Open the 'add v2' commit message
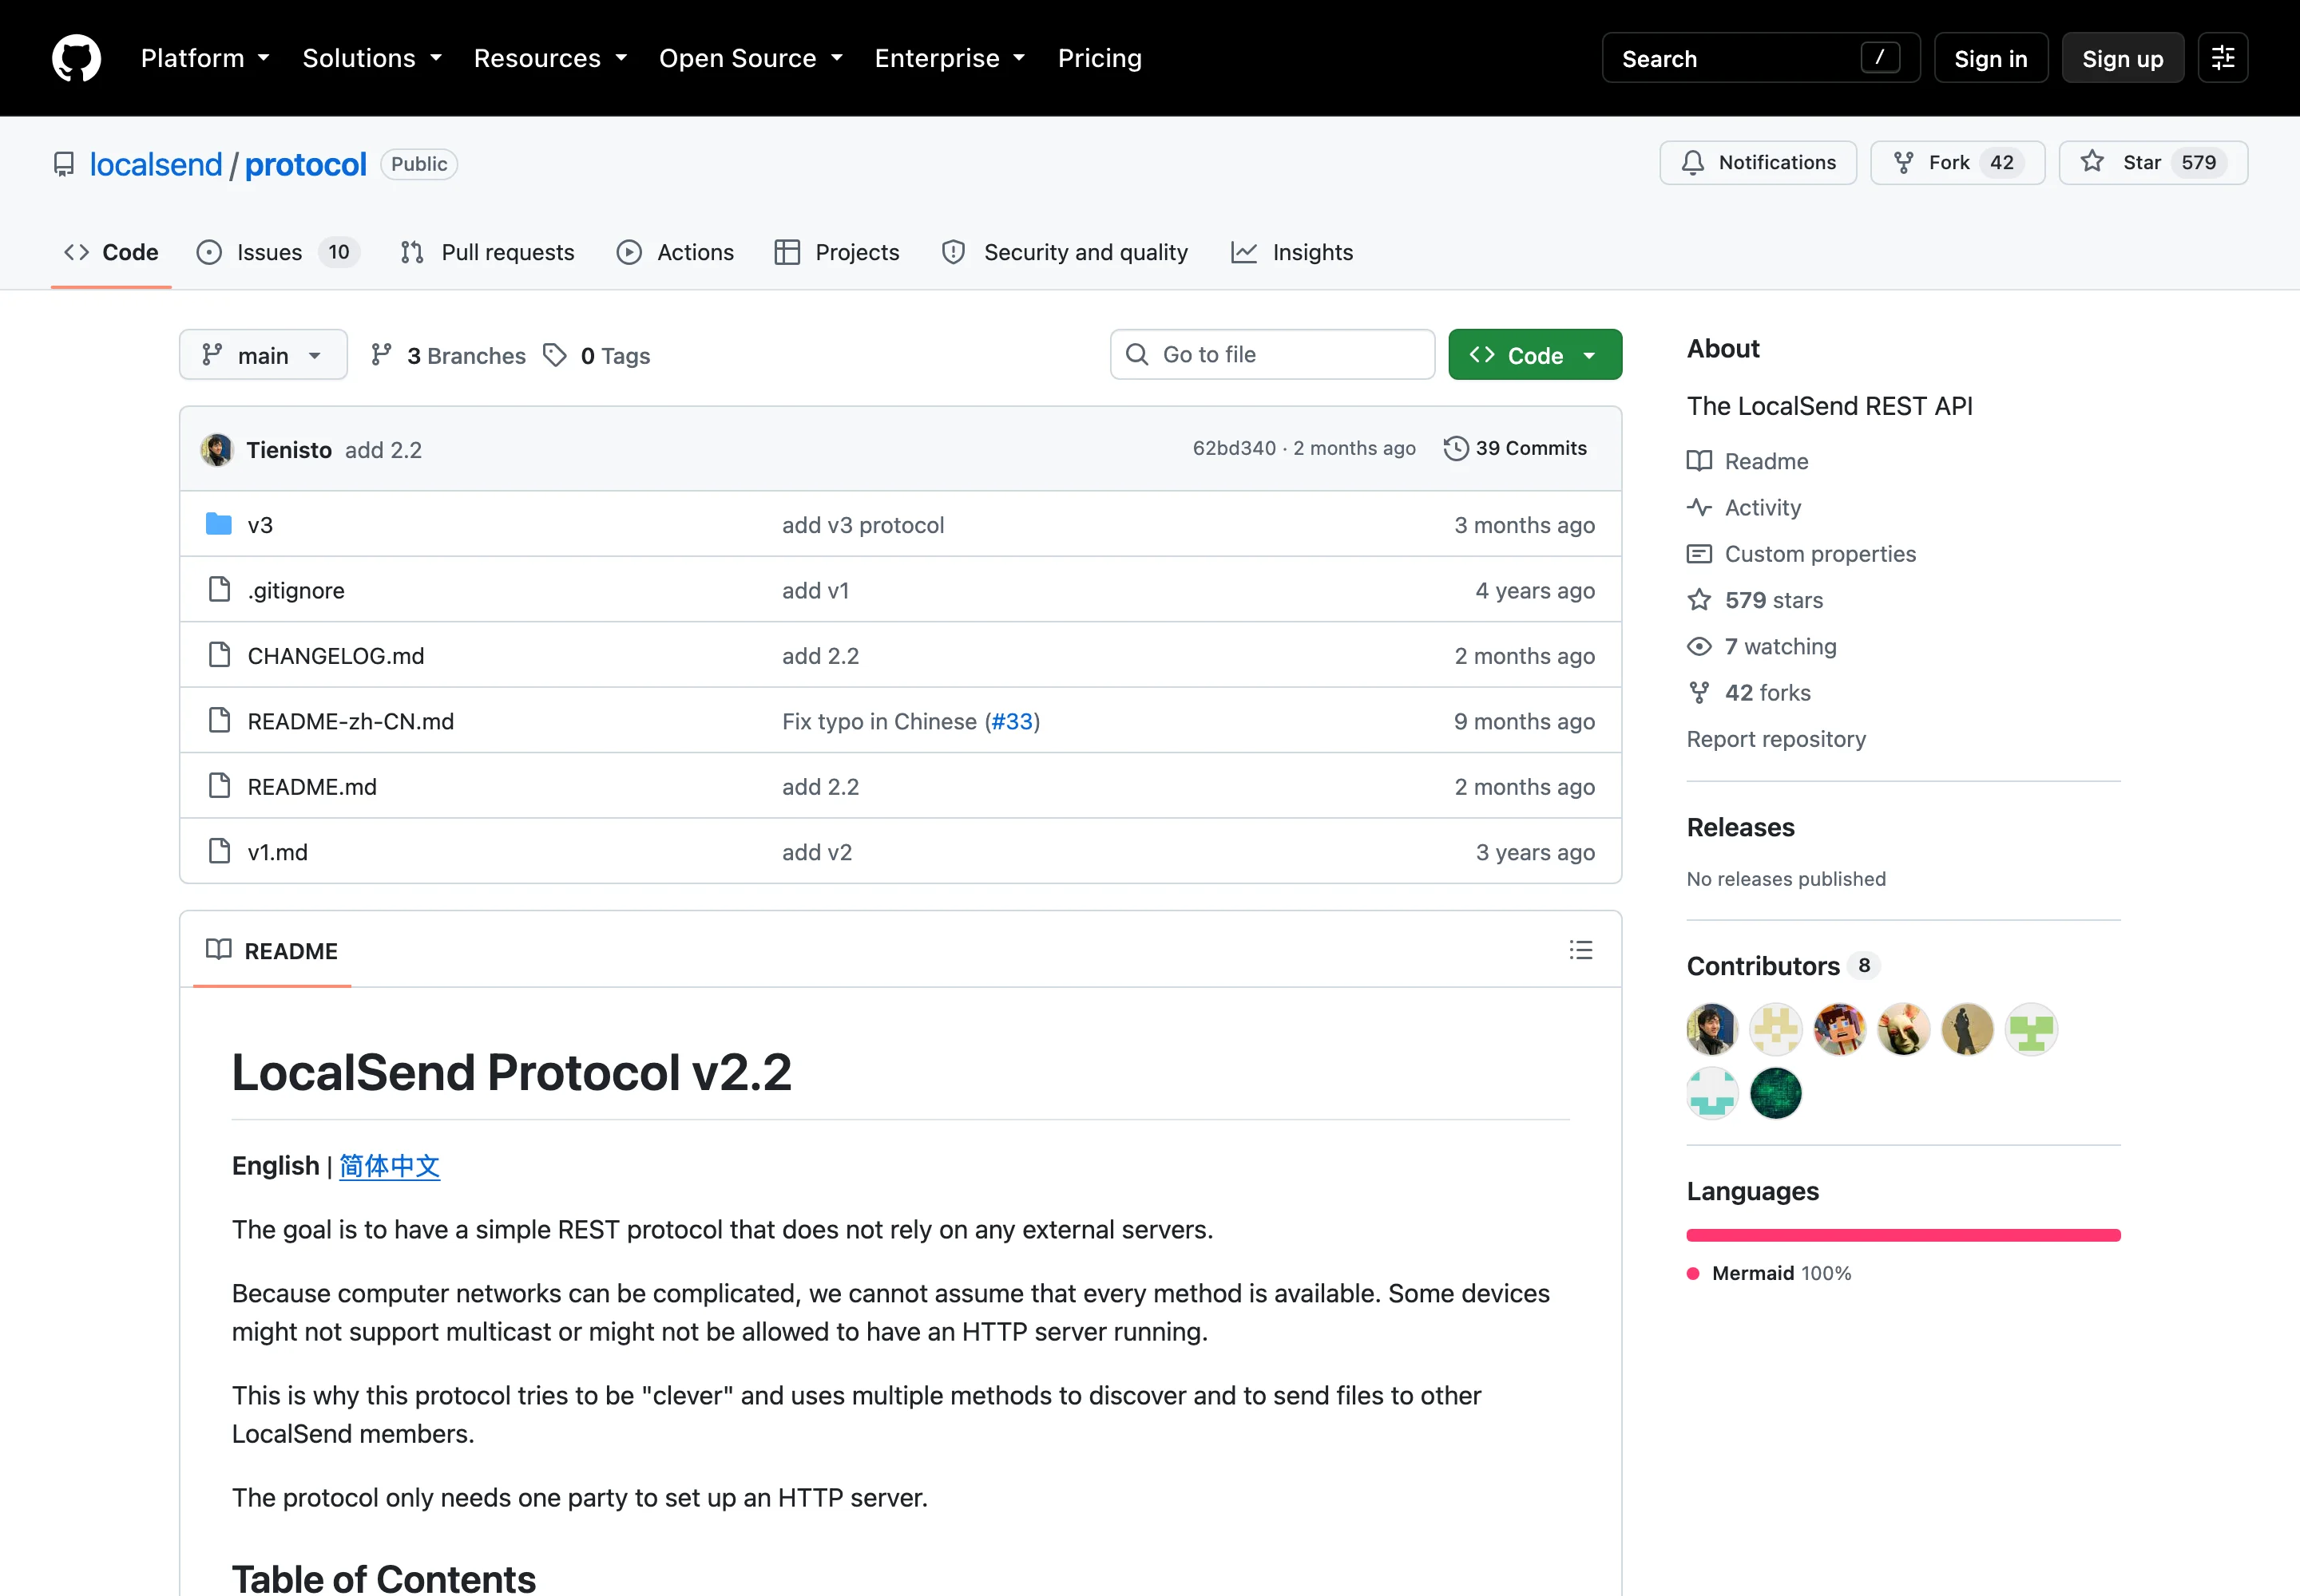 tap(817, 852)
